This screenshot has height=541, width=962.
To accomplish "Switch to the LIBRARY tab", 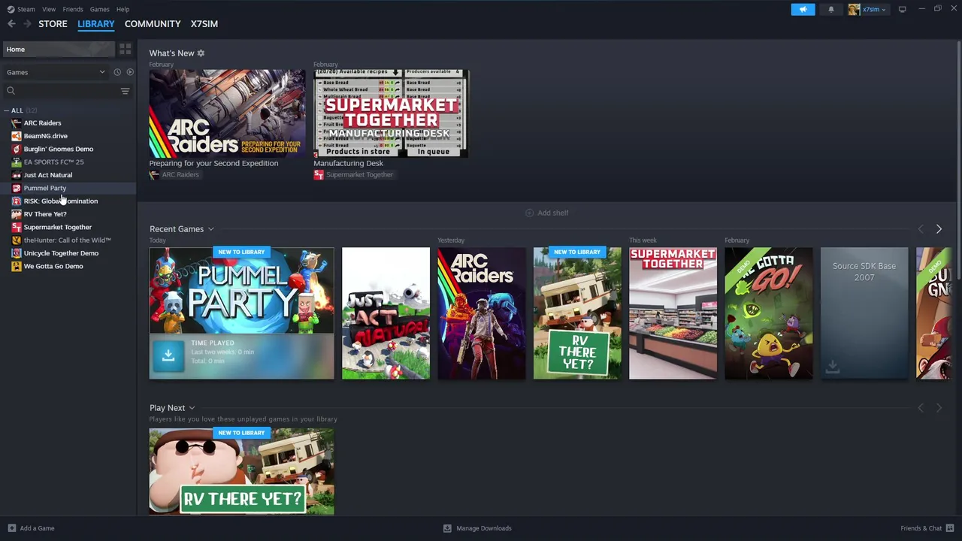I will coord(96,24).
